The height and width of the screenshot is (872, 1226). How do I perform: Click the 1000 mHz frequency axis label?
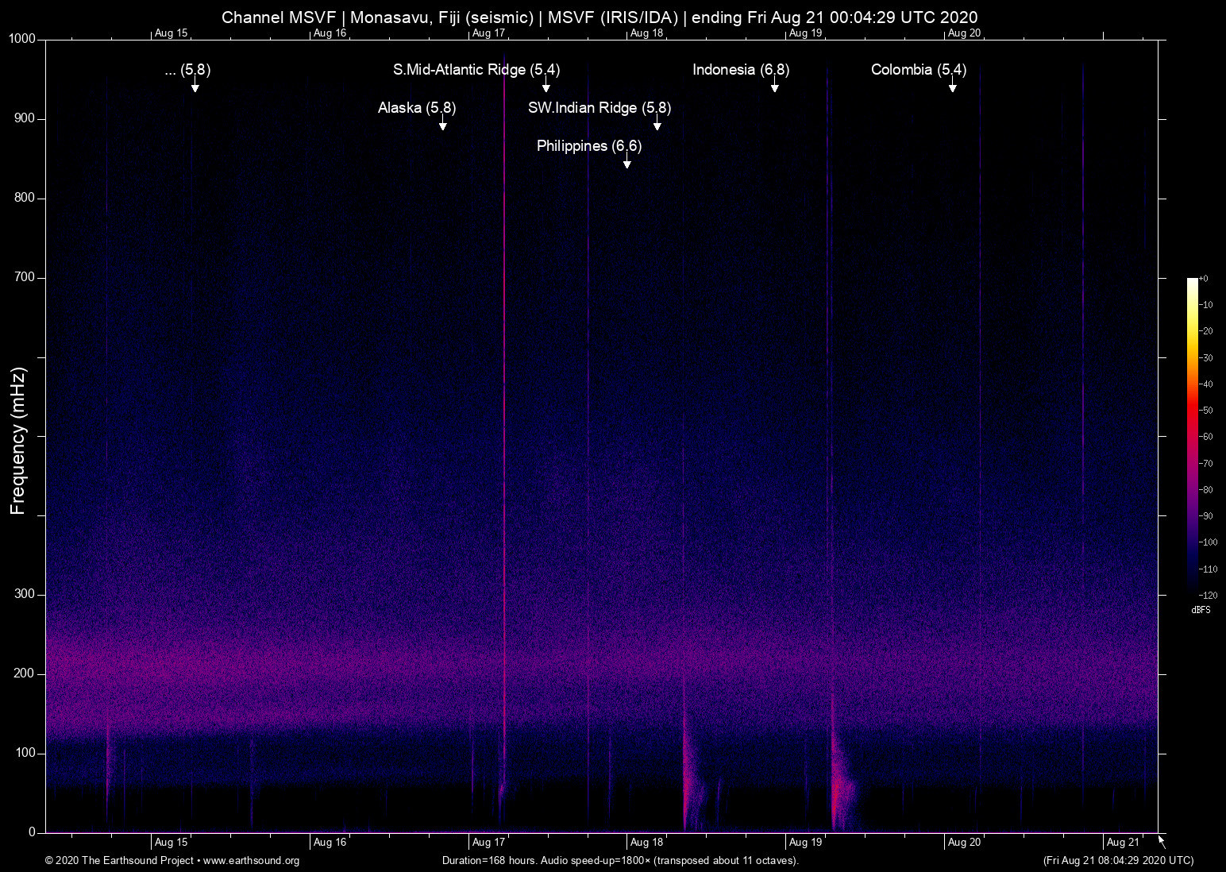(x=21, y=39)
